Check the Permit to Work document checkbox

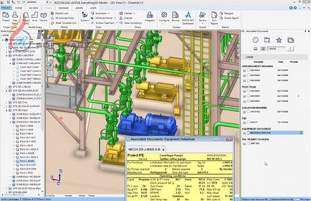point(248,143)
